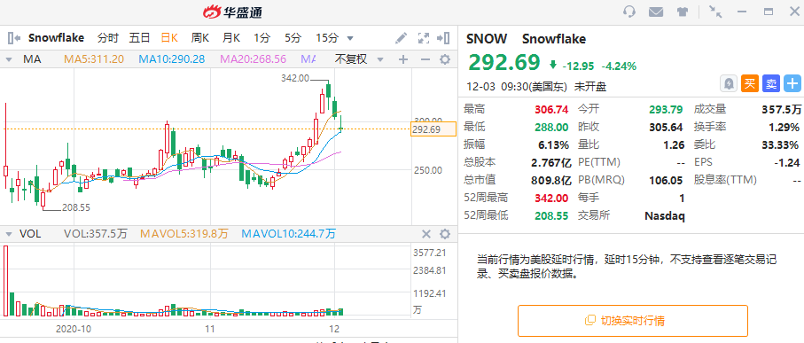Click the 切换实时行情 button
804x343 pixels.
pyautogui.click(x=632, y=321)
